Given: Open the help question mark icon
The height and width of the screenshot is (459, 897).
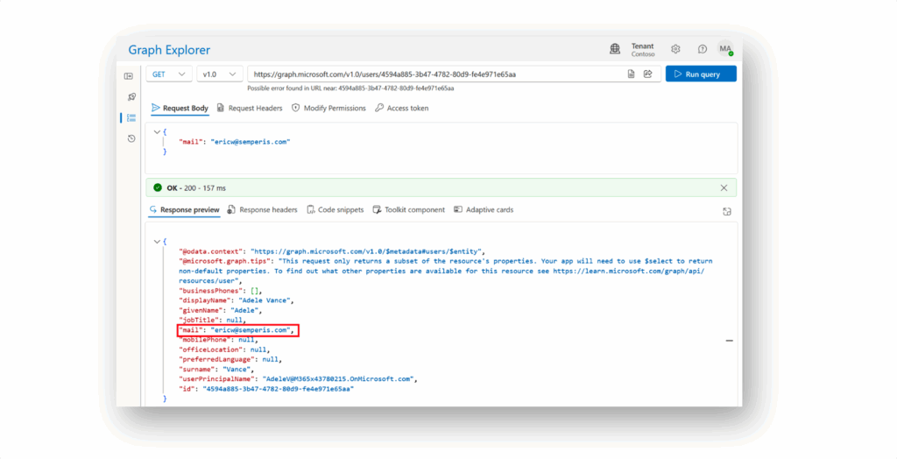Looking at the screenshot, I should (702, 49).
